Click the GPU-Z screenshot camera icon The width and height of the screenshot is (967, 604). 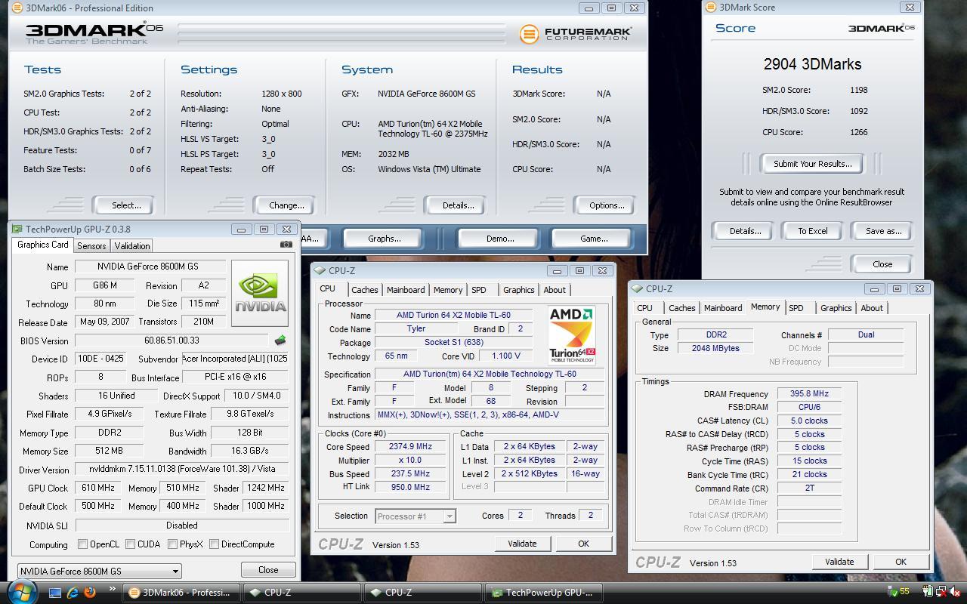click(286, 245)
